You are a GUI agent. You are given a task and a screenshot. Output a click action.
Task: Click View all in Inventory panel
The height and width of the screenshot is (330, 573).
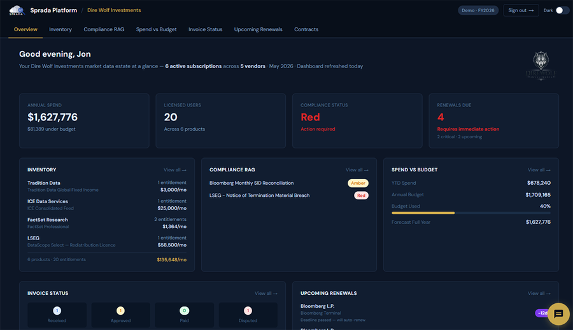pos(174,169)
